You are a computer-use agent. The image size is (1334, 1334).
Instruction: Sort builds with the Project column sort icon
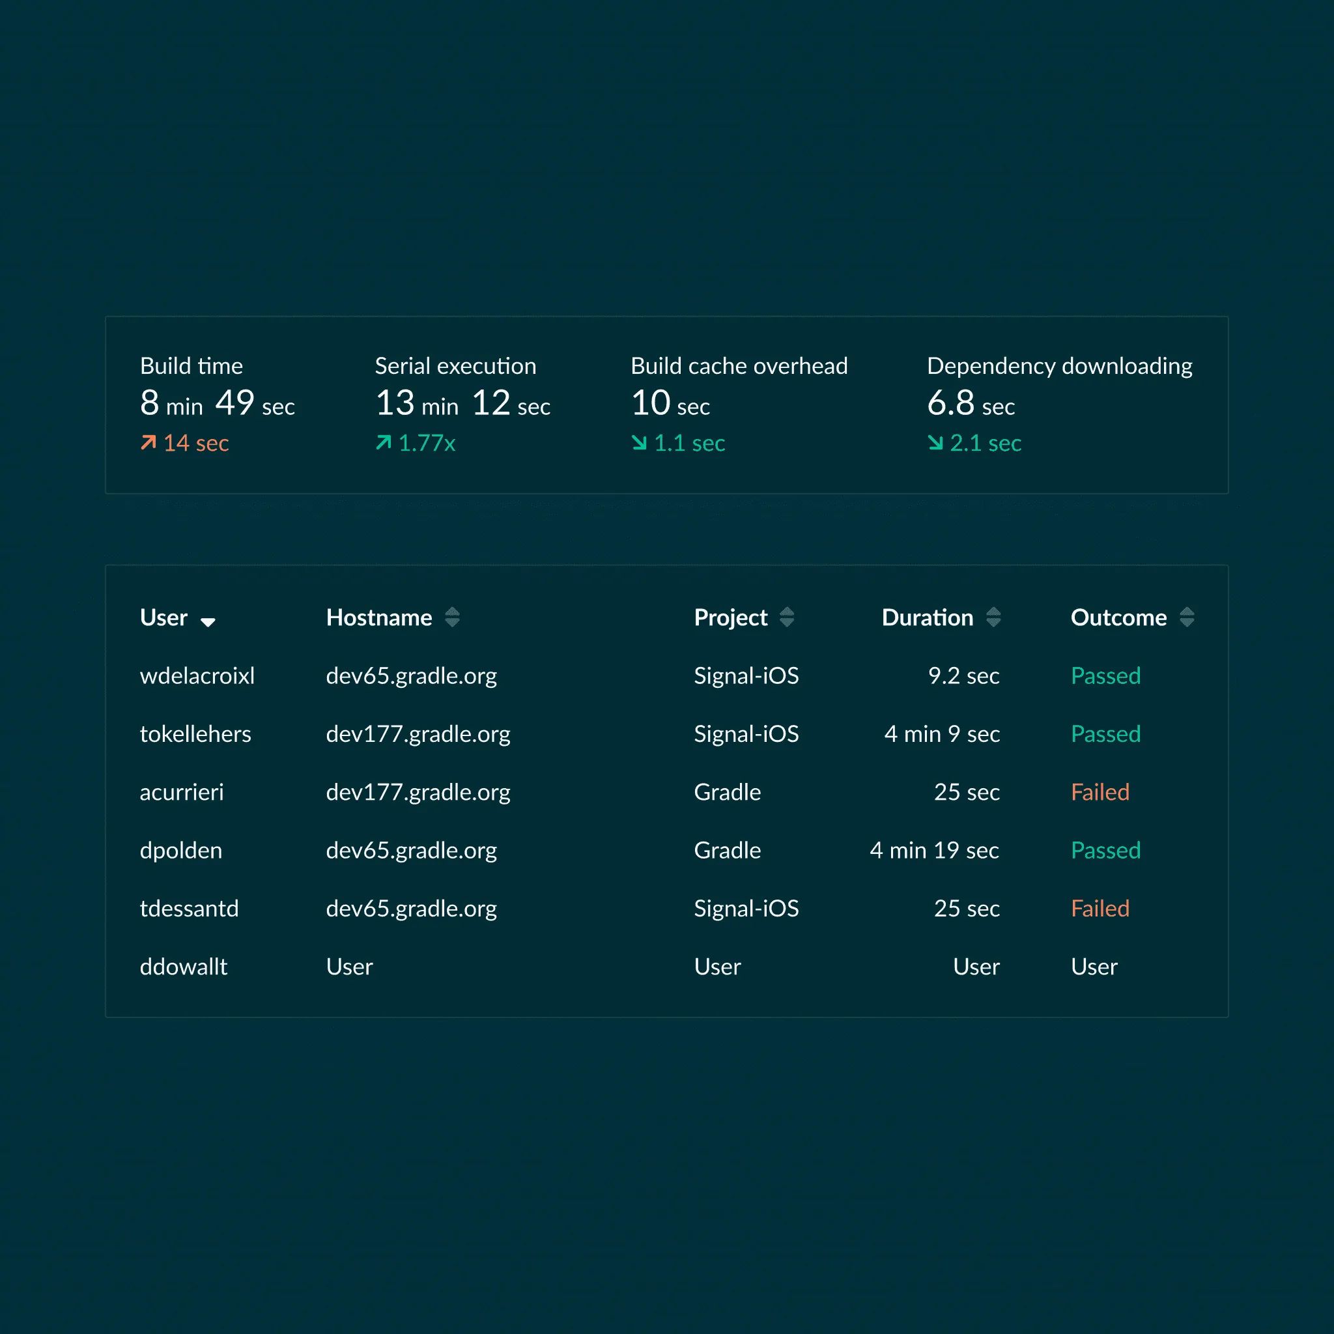[788, 617]
